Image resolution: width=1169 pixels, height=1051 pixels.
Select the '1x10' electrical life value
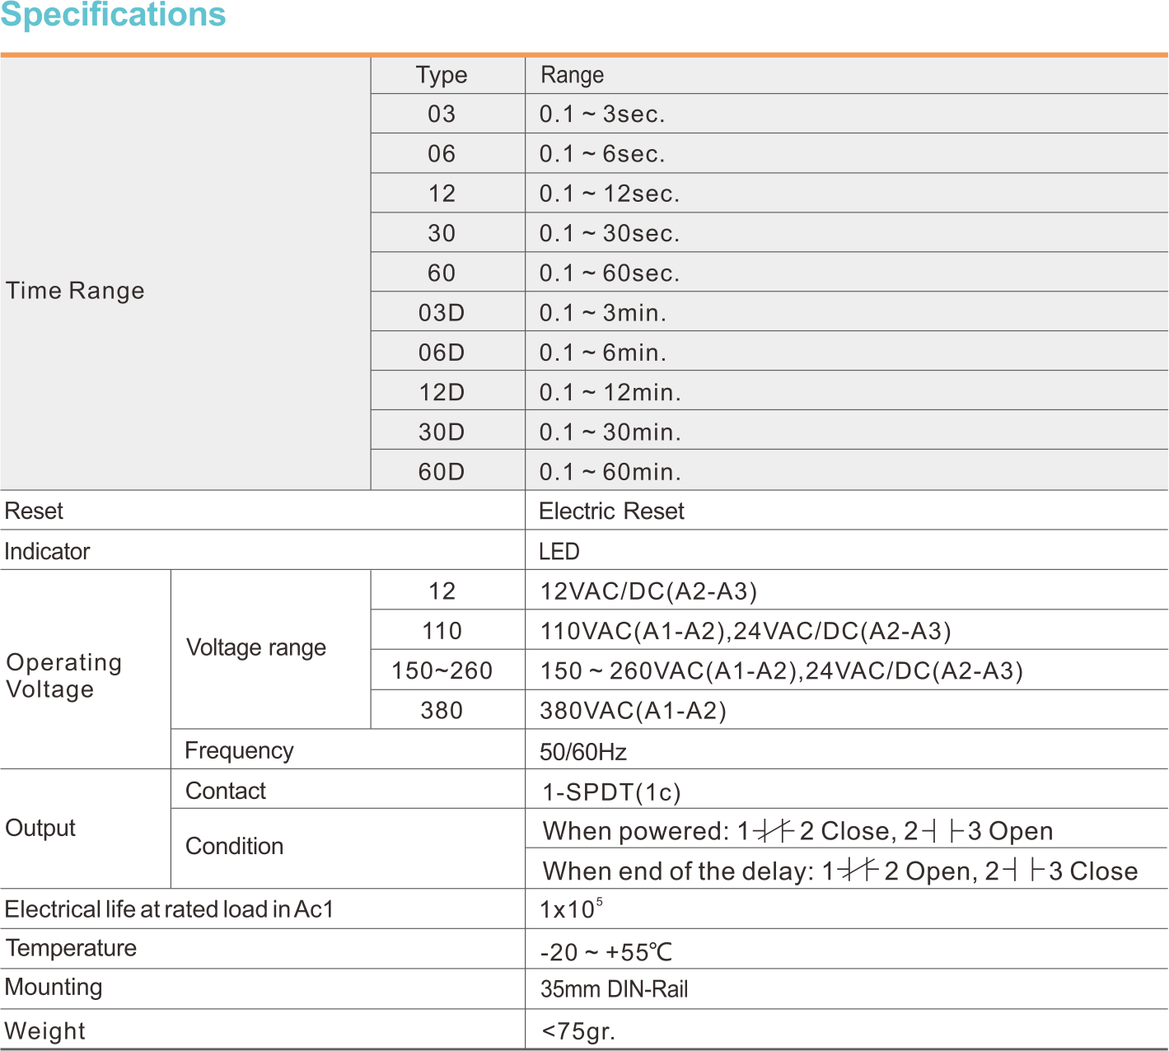coord(571,909)
